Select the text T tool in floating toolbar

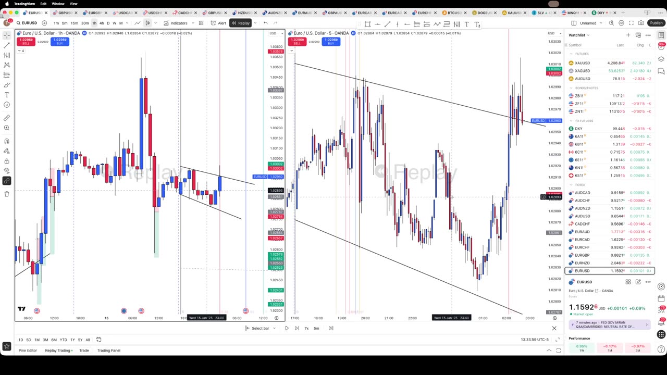tap(466, 24)
